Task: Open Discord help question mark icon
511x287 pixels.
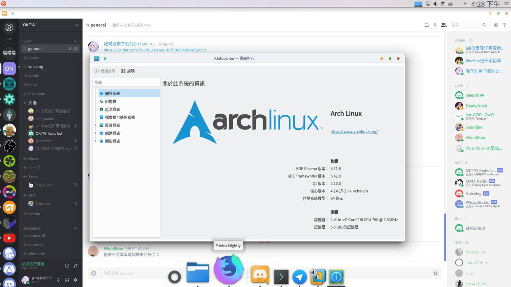Action: click(505, 25)
